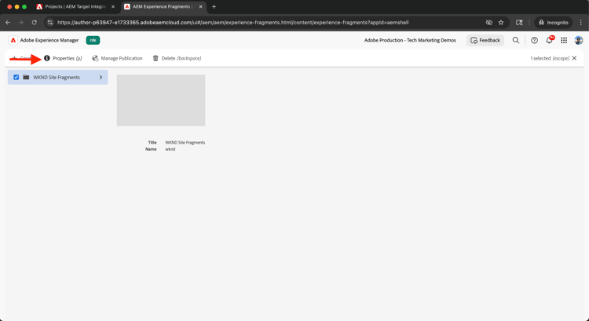Open Adobe Production organization switcher
This screenshot has width=589, height=321.
(410, 40)
